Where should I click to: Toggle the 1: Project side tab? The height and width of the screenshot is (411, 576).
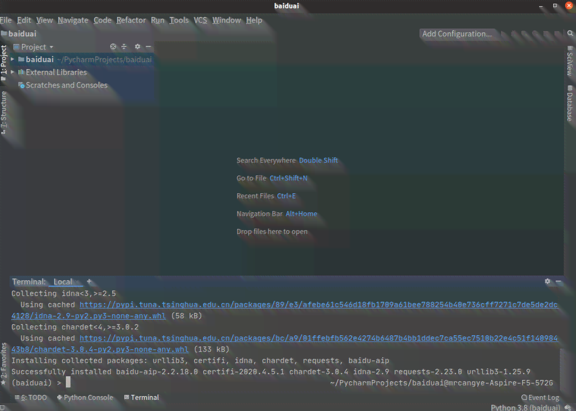tap(4, 62)
